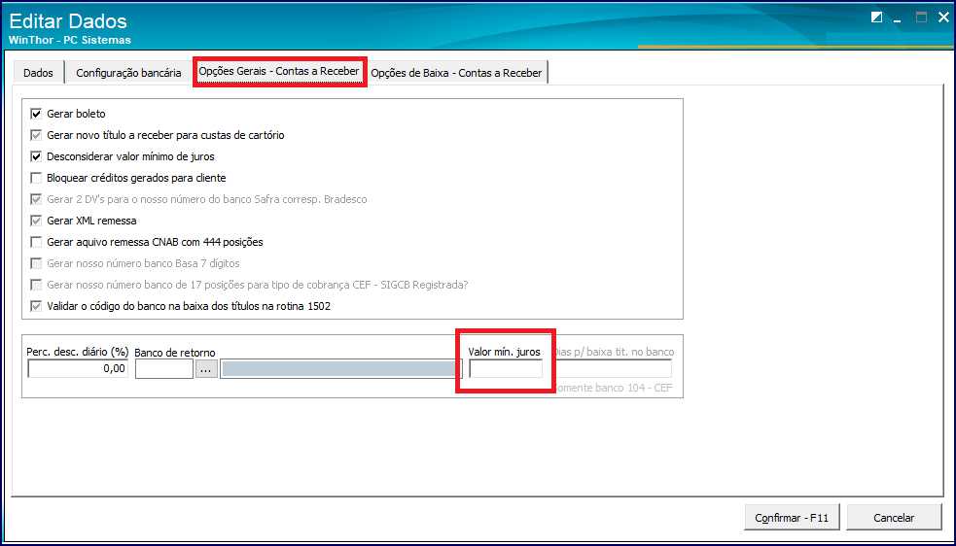Click the Dias p/ baixa tit. no banco field

pos(613,368)
